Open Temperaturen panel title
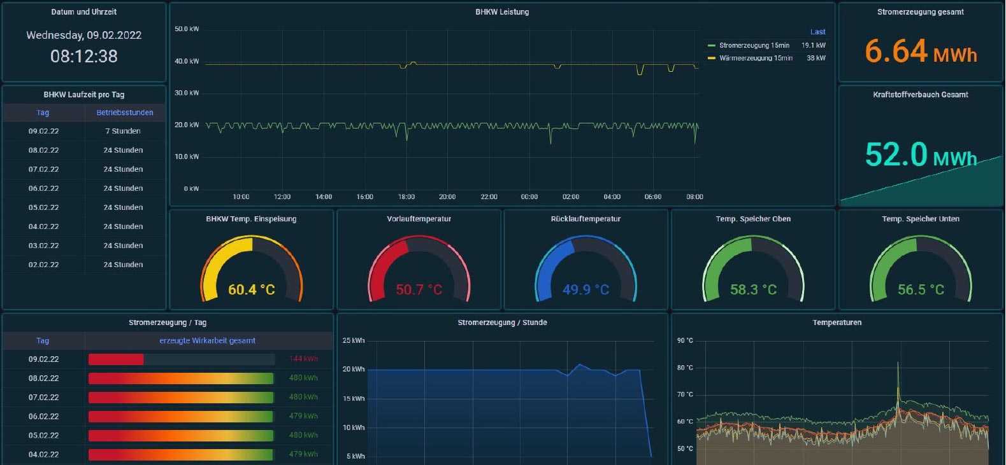 coord(837,323)
